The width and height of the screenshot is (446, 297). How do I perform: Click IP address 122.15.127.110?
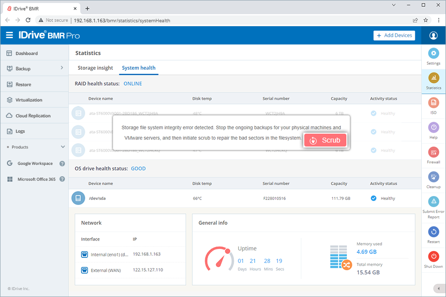[x=148, y=270]
